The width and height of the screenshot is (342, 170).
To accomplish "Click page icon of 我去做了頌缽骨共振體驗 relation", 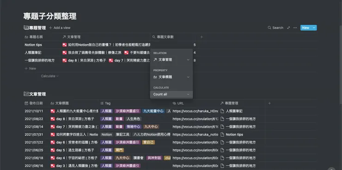I will click(x=65, y=53).
